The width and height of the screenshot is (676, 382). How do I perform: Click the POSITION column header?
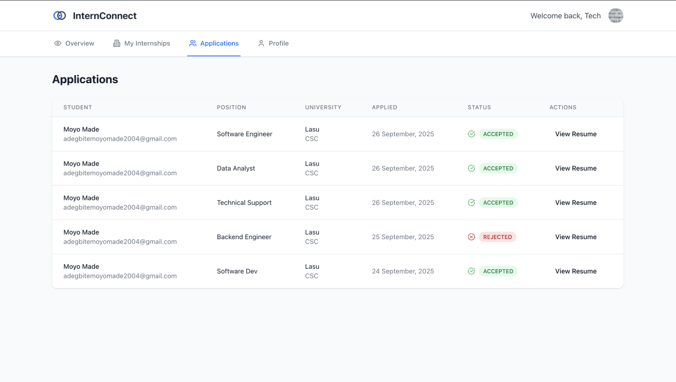click(x=232, y=108)
